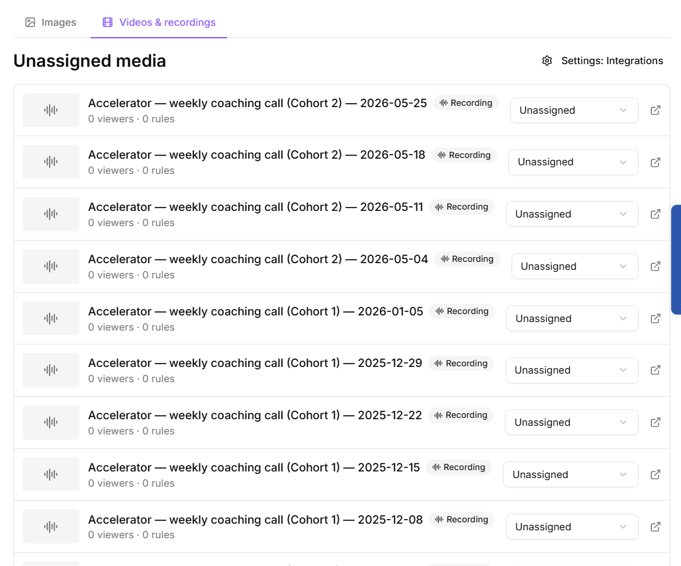This screenshot has width=681, height=566.
Task: Click Recording badge on 2026-01-05 call
Action: tap(462, 311)
